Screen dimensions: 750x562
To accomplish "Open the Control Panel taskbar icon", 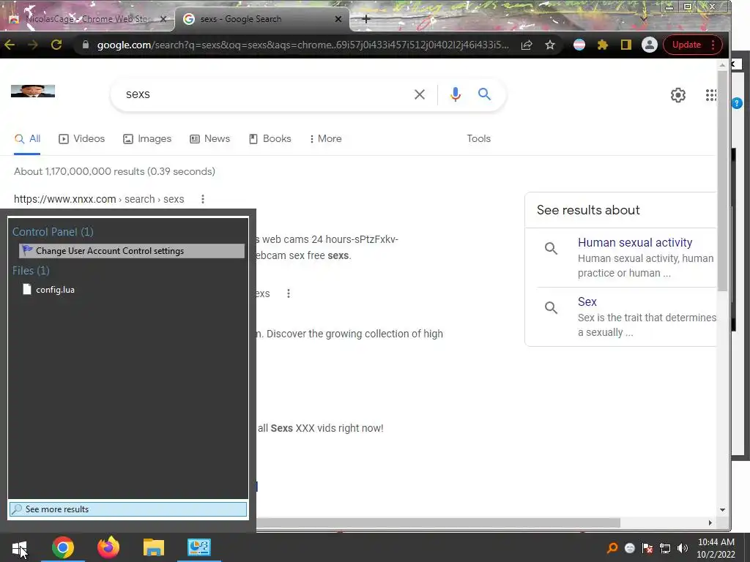I will tap(199, 547).
